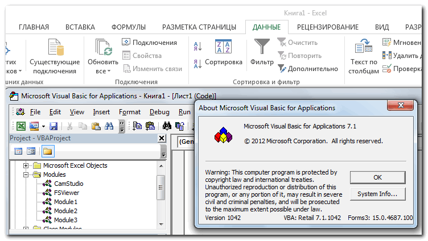Click View Microsoft Excel icon in VBA toolbar
Image resolution: width=428 pixels, height=241 pixels.
(21, 126)
